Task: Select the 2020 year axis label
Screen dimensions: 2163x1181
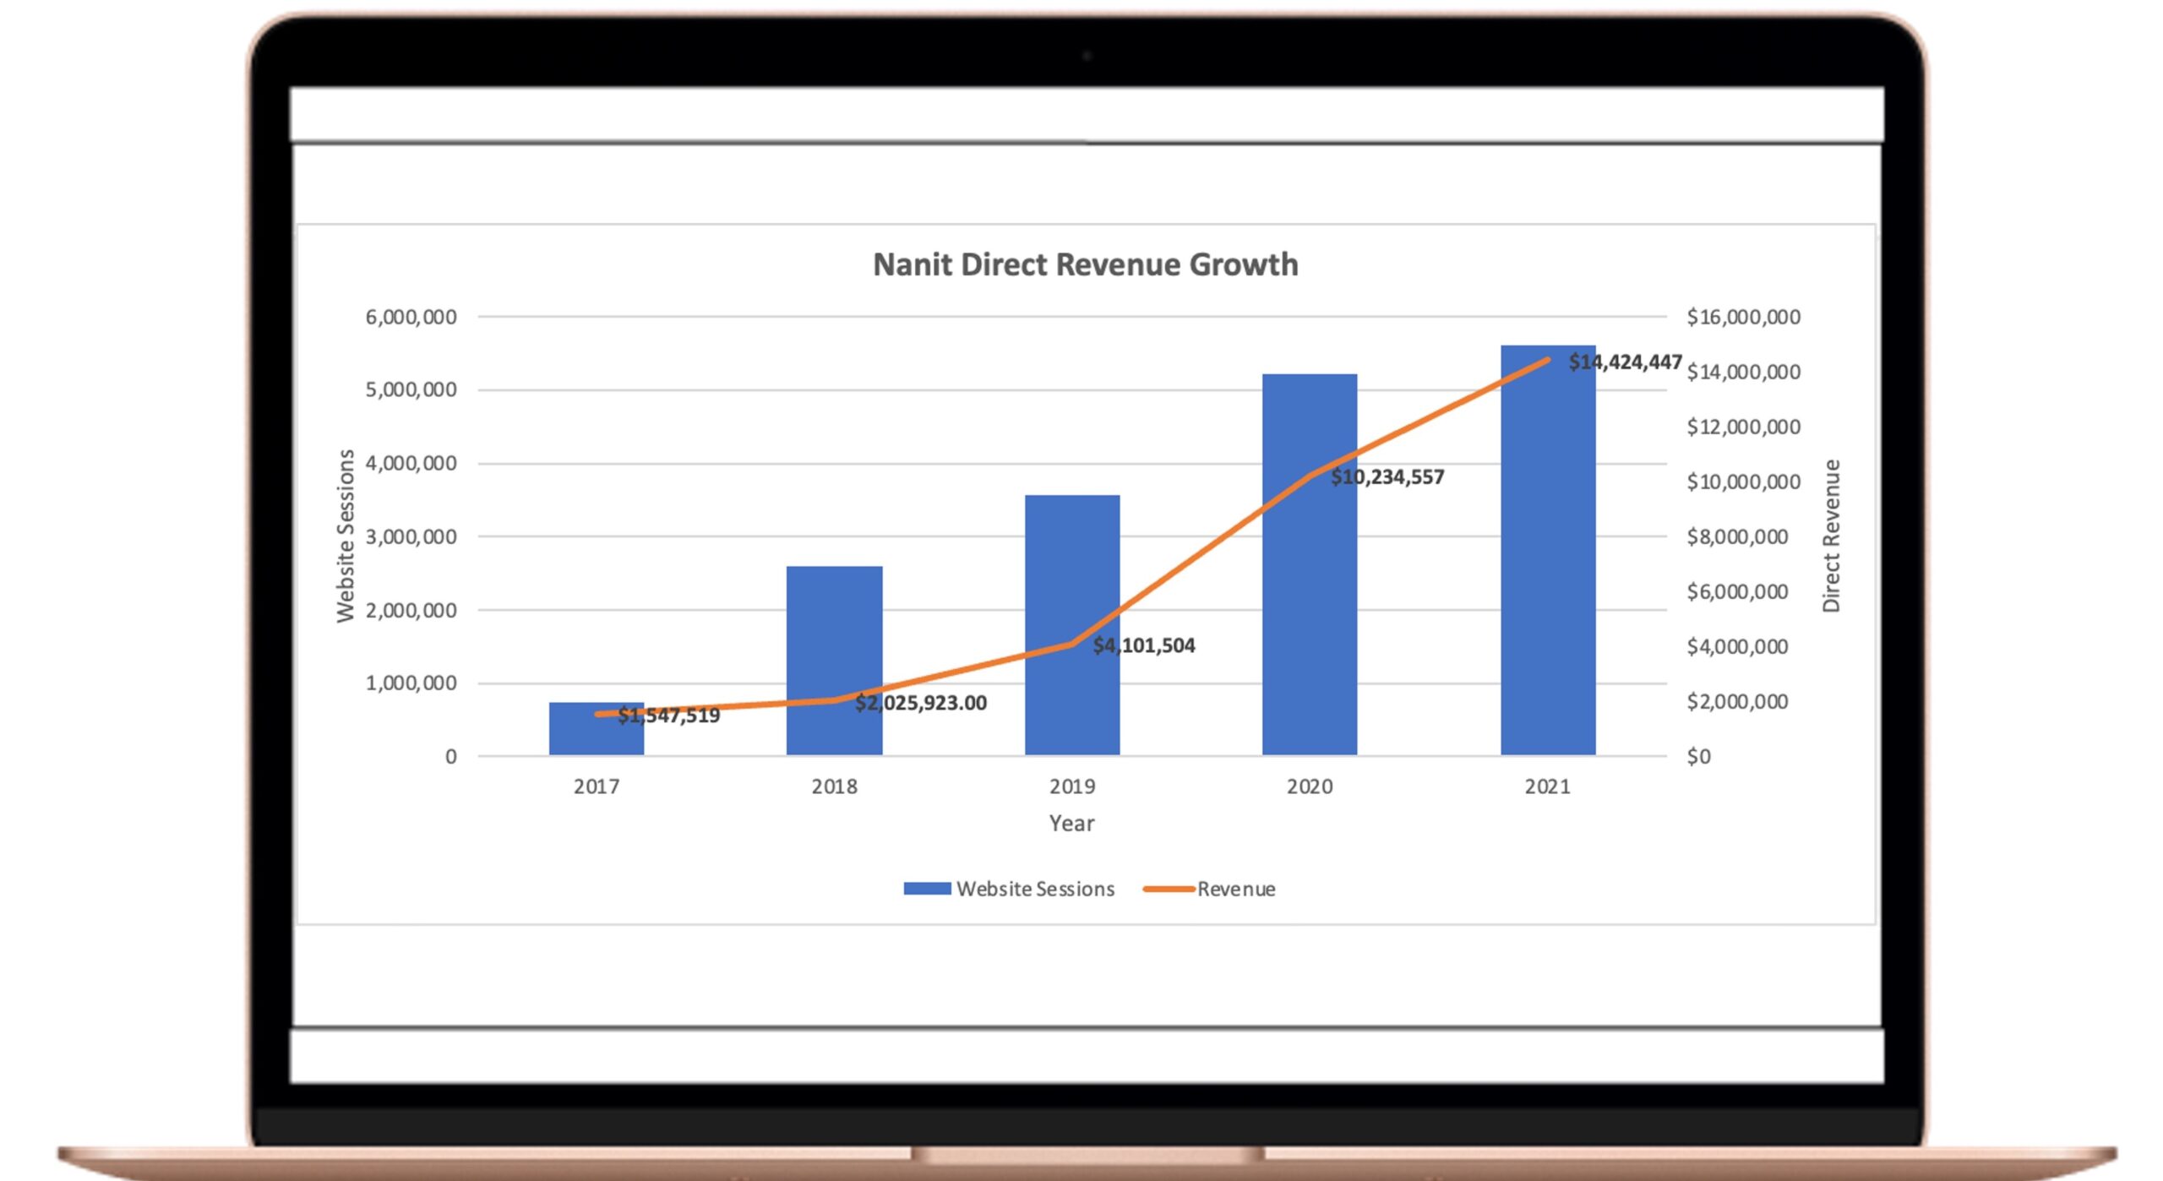Action: (x=1310, y=786)
